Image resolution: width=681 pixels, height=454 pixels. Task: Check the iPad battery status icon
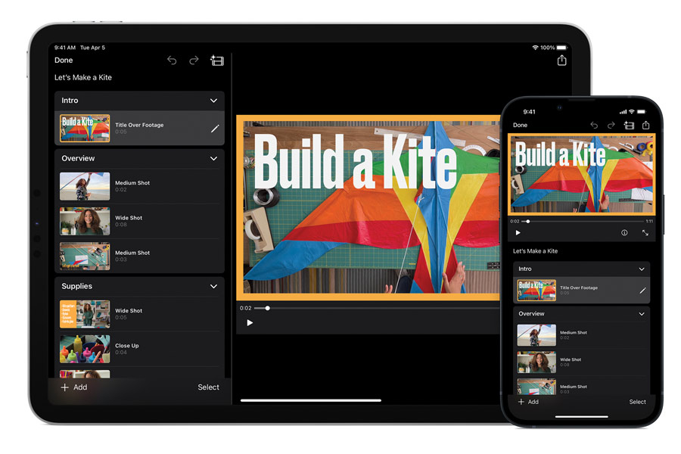[561, 48]
